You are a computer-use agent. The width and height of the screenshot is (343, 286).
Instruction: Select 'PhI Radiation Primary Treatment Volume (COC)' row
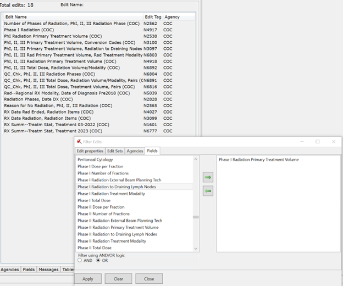pos(99,36)
